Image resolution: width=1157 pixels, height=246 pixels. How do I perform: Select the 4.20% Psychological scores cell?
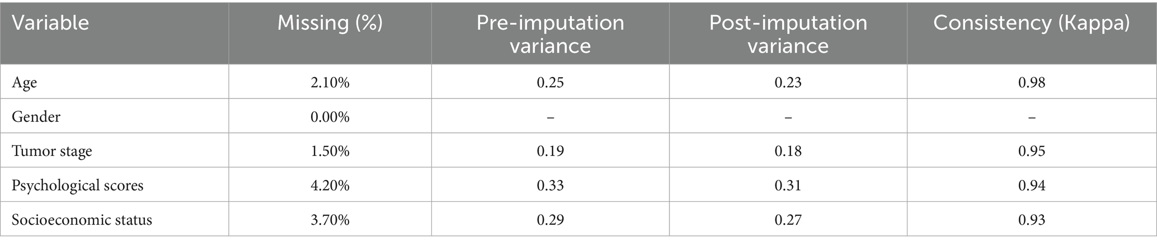coord(330,185)
